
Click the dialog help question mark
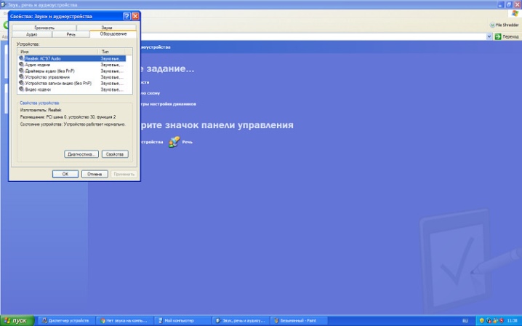click(x=127, y=16)
